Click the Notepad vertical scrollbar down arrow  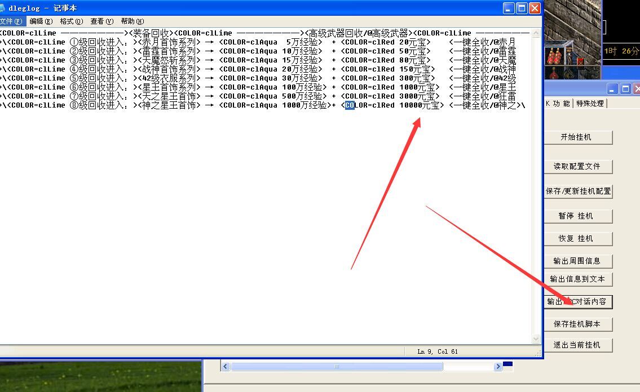(x=536, y=339)
